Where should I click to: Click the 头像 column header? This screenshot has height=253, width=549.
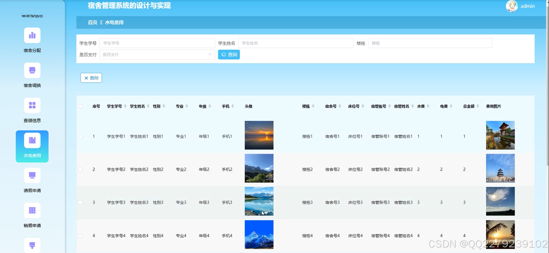[x=248, y=106]
